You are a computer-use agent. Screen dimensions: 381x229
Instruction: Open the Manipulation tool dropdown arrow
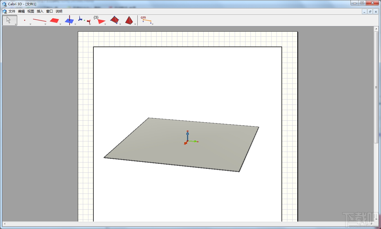[16, 24]
